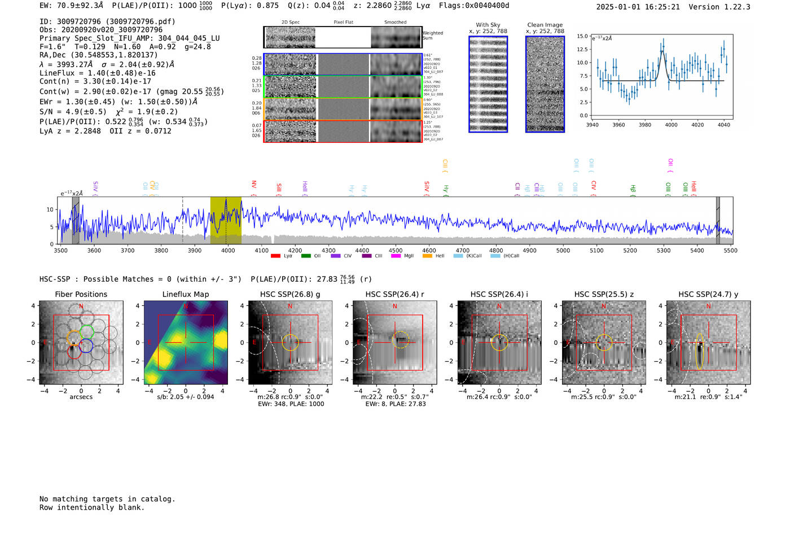The image size is (790, 538).
Task: Click the blue fiber circle in Fiber Positions
Action: (x=86, y=346)
